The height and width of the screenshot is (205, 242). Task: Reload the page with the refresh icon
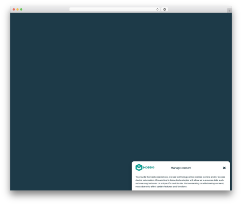pos(157,9)
